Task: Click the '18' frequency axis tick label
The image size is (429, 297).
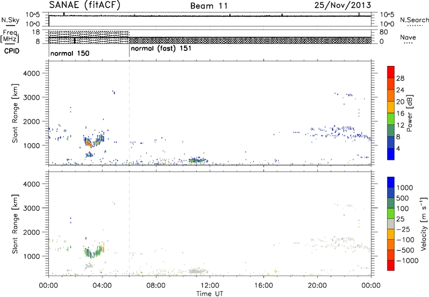Action: coord(35,32)
